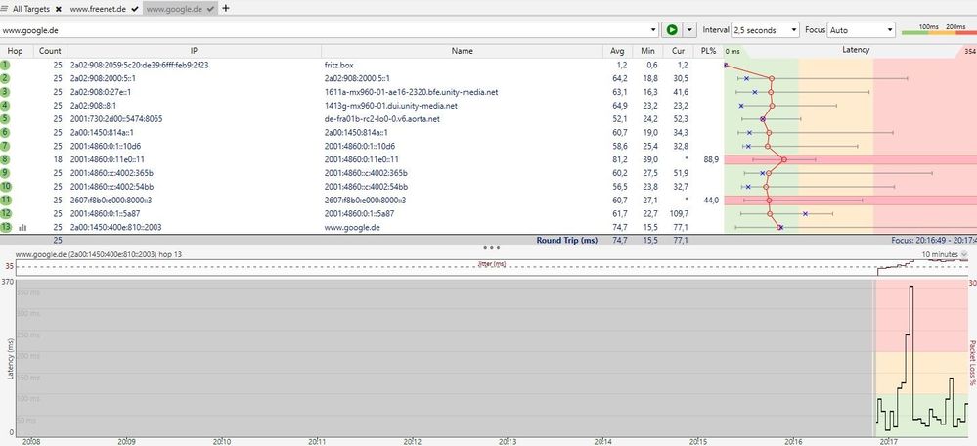977x446 pixels.
Task: Sort by the Hop column header
Action: tap(16, 51)
